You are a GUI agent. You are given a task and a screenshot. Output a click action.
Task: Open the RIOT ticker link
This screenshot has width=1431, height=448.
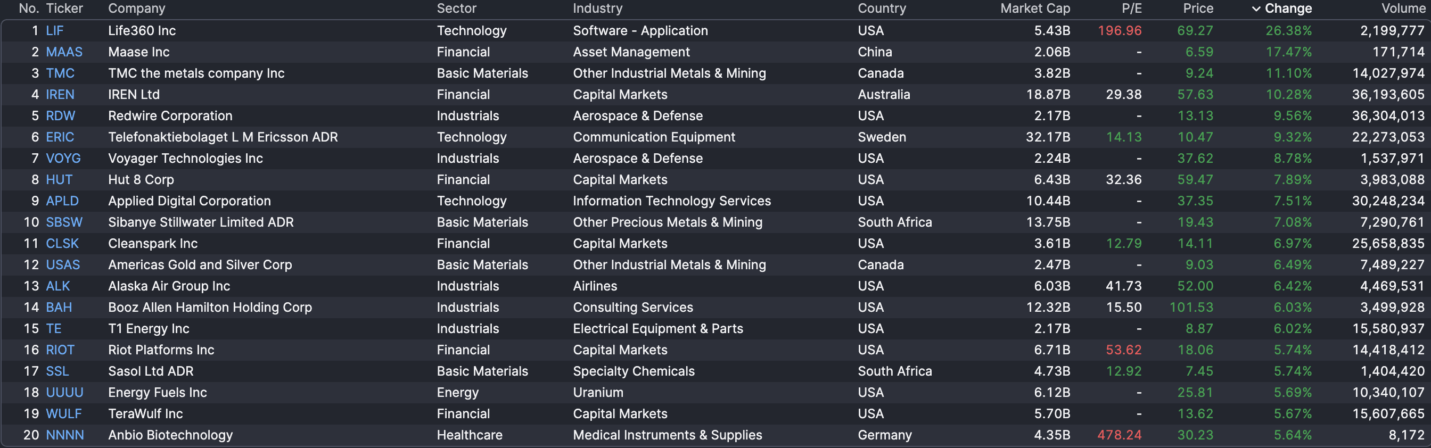click(60, 350)
